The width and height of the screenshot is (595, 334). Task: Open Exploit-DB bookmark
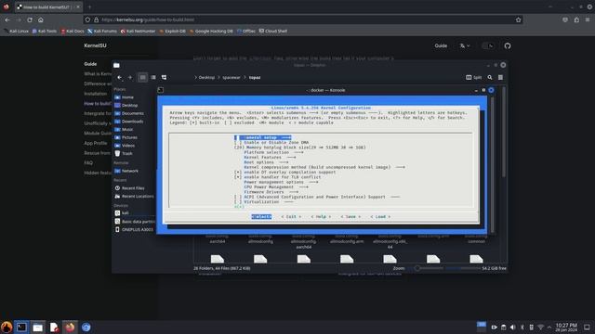click(172, 31)
